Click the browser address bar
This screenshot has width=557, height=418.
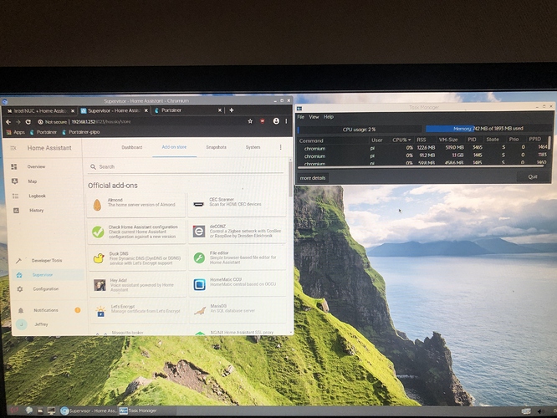pos(141,121)
